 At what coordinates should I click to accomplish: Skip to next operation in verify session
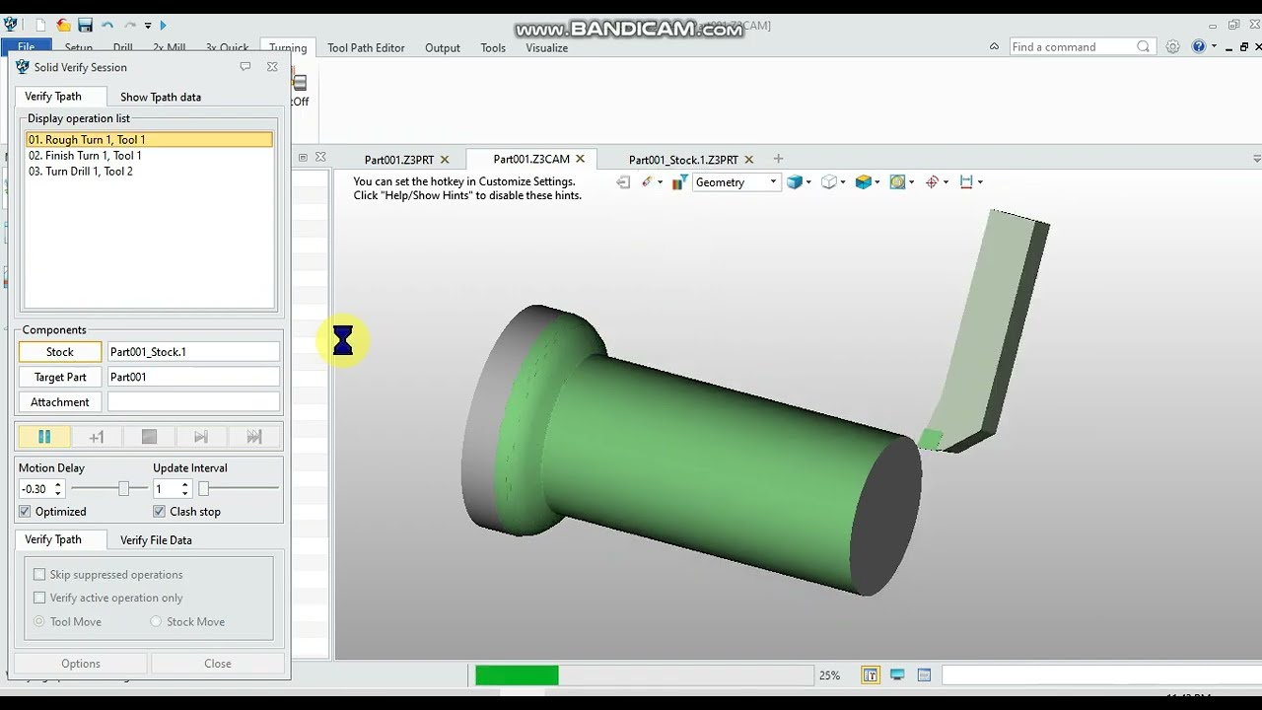point(201,437)
